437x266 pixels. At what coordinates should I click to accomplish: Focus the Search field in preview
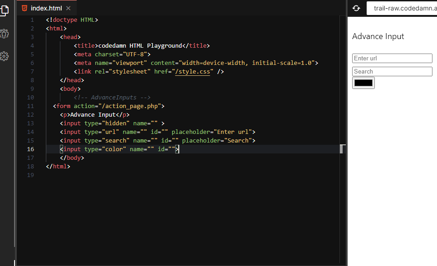click(392, 71)
